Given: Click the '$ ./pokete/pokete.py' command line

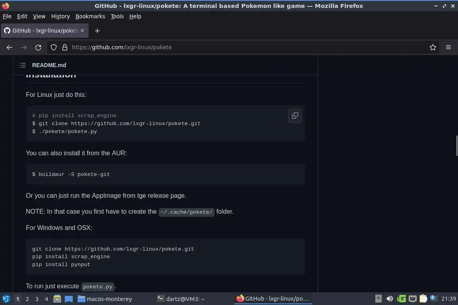Looking at the screenshot, I should (64, 131).
